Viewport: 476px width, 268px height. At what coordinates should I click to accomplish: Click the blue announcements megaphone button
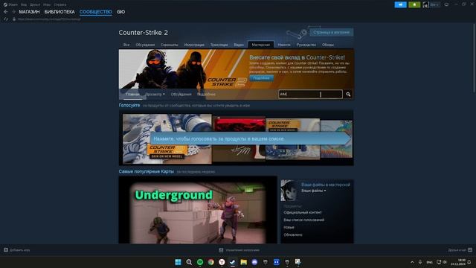(400, 4)
